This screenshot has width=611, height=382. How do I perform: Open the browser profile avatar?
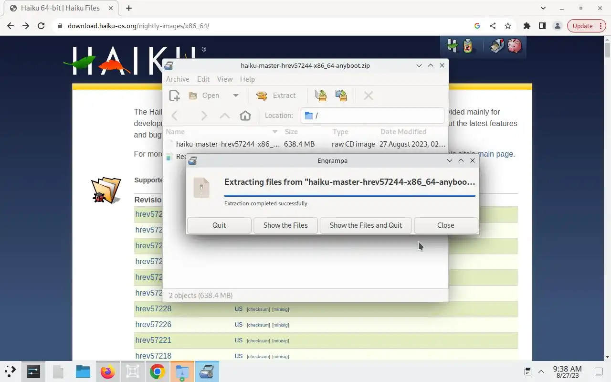(x=557, y=26)
